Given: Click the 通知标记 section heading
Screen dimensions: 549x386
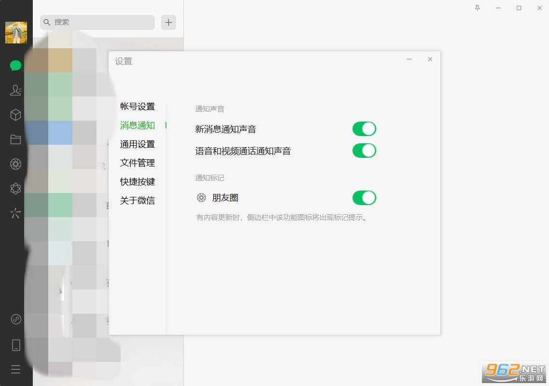Looking at the screenshot, I should pos(210,178).
